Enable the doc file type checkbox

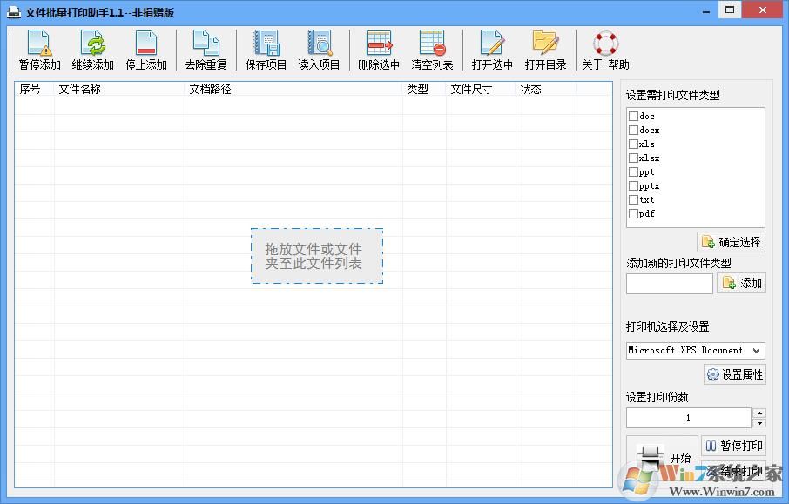633,116
